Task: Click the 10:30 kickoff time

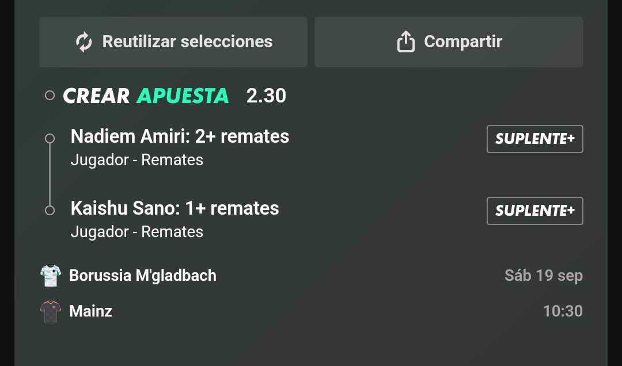Action: [x=563, y=311]
